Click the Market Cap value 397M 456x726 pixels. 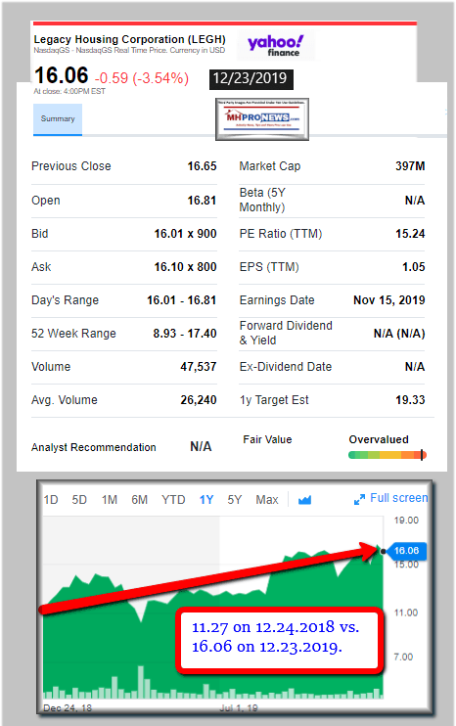pyautogui.click(x=410, y=166)
